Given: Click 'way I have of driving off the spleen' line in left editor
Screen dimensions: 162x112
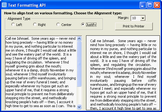Looking at the screenshot, I should pos(36,58).
